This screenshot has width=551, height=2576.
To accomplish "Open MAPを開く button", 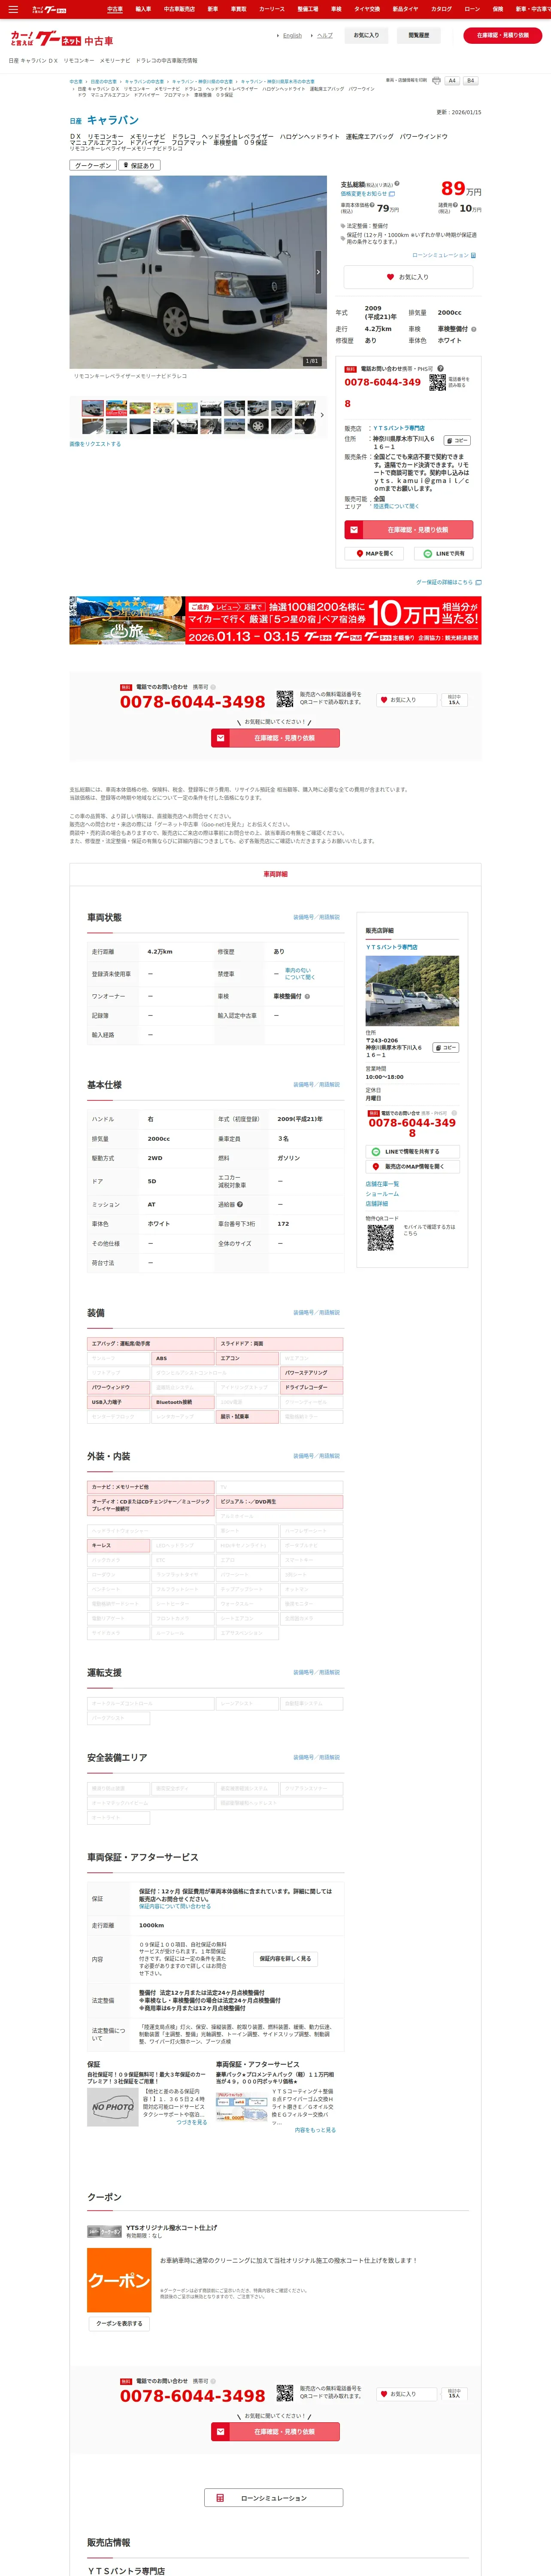I will [375, 553].
